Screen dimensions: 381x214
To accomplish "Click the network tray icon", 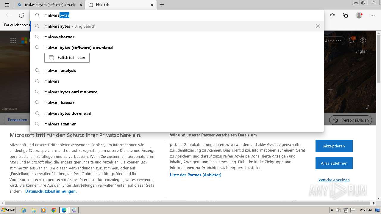I will click(x=346, y=210).
